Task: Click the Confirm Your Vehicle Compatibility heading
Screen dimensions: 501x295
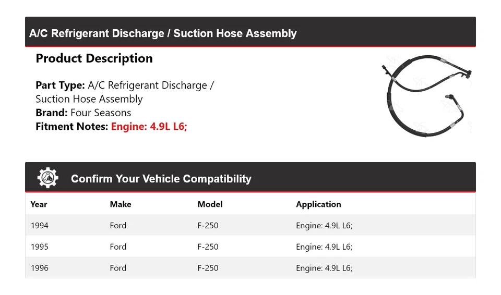Action: tap(161, 179)
